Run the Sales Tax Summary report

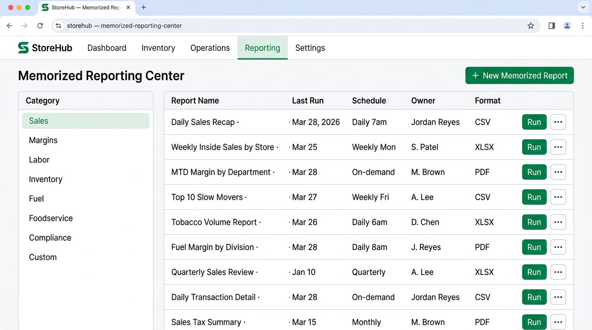coord(534,322)
